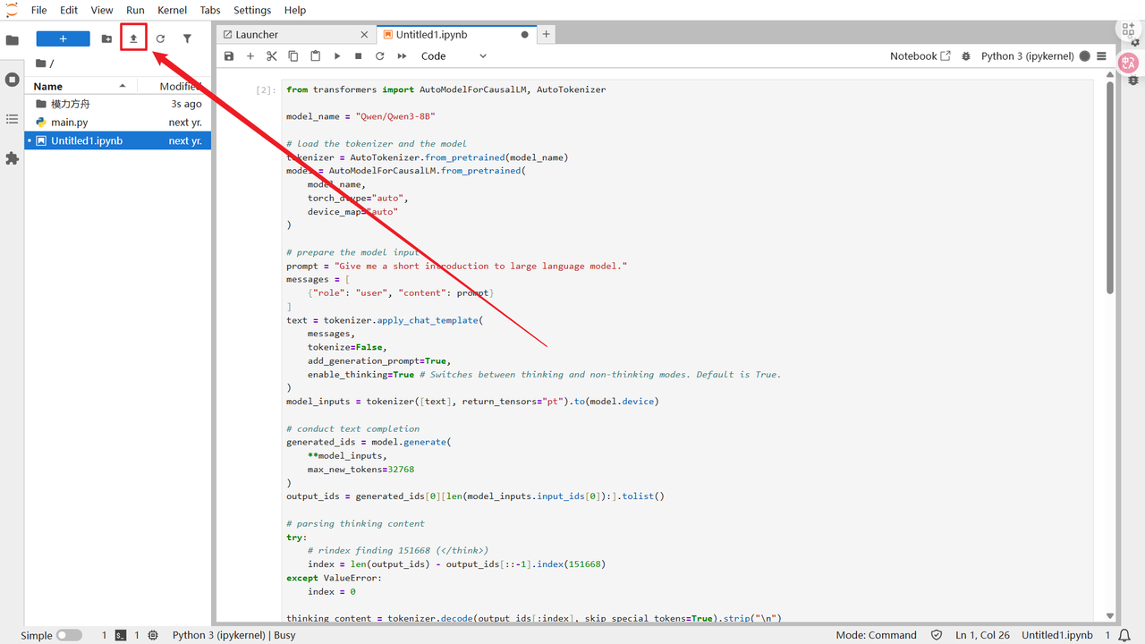1145x644 pixels.
Task: Open notebook in new window via Notebook link
Action: pyautogui.click(x=920, y=55)
